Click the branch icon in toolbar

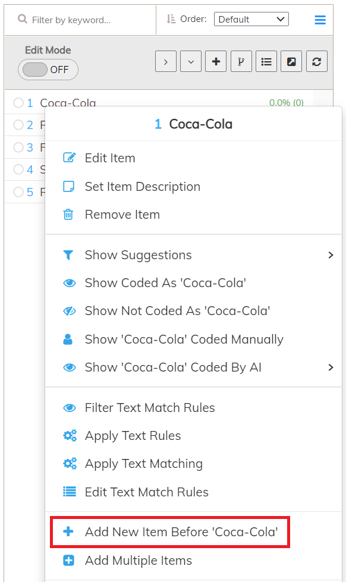pos(241,61)
